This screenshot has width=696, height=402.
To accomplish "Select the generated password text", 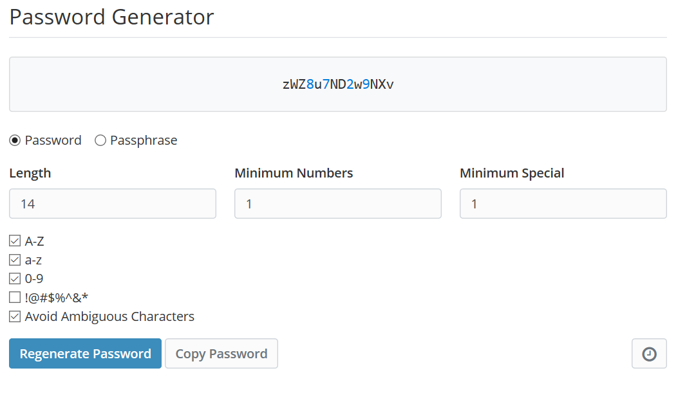I will point(337,84).
